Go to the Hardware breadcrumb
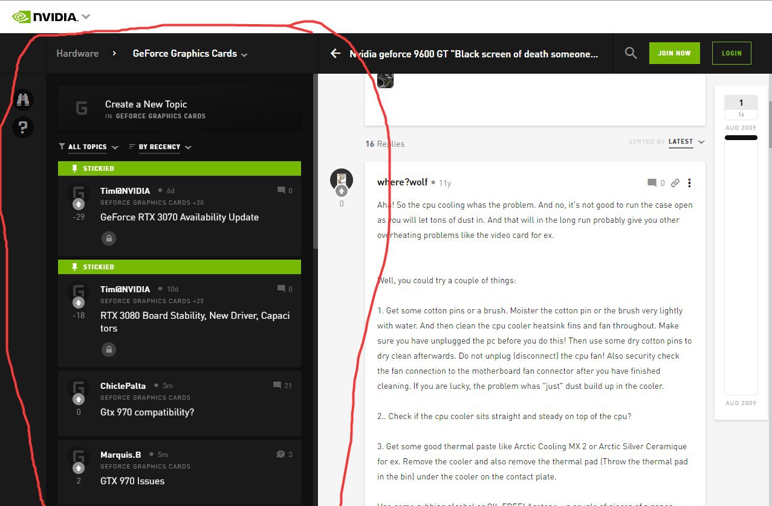772x506 pixels. click(77, 53)
